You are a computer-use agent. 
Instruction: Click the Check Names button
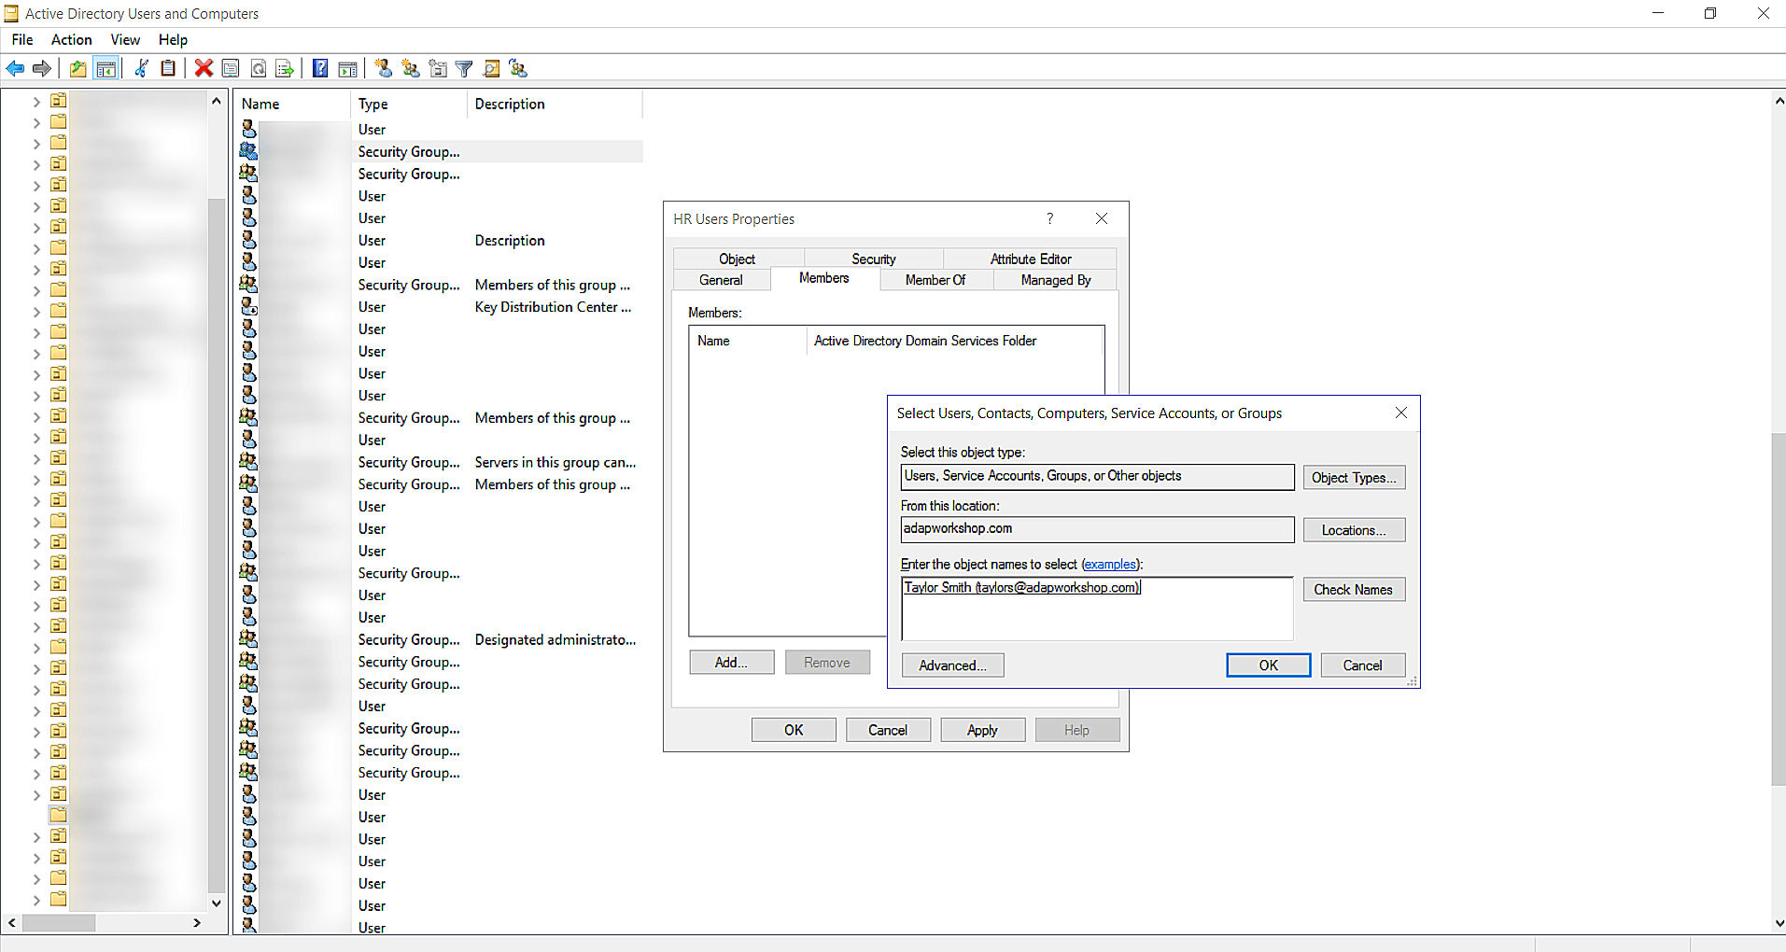pyautogui.click(x=1354, y=589)
